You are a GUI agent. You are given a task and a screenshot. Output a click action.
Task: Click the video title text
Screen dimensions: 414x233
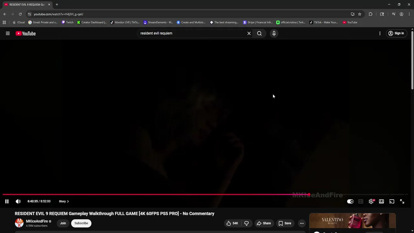click(114, 214)
